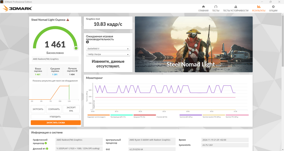Click the Басносл��вно rating label
This screenshot has width=284, height=151.
click(x=55, y=53)
